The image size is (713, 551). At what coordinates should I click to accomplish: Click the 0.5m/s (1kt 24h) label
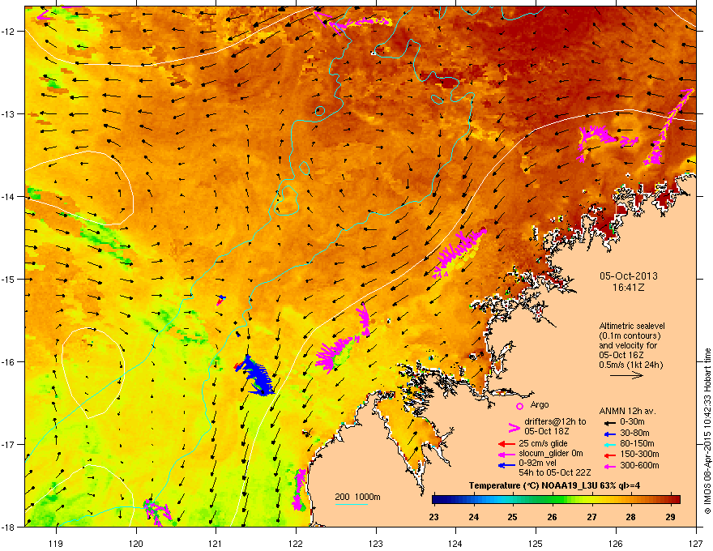click(x=631, y=365)
